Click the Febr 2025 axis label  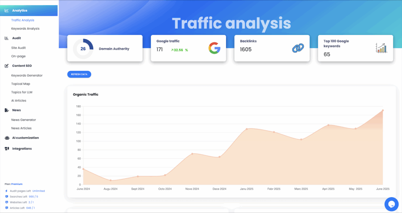[274, 189]
